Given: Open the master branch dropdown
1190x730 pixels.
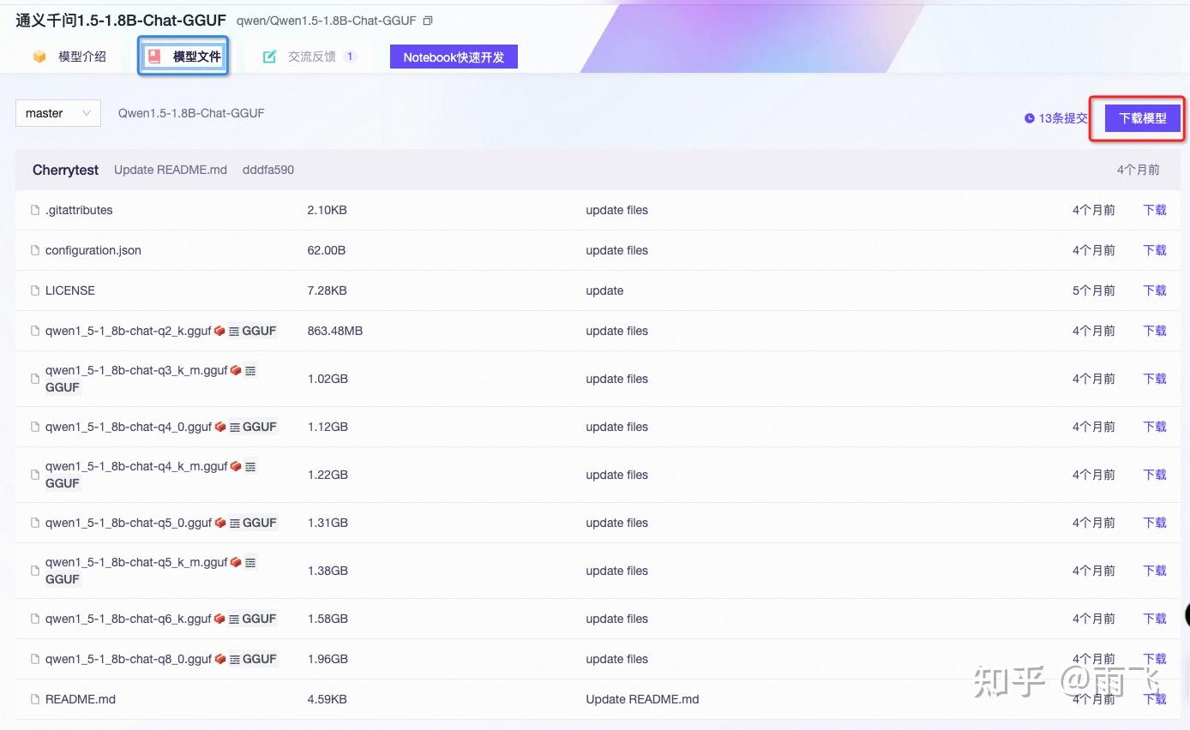Looking at the screenshot, I should [57, 112].
